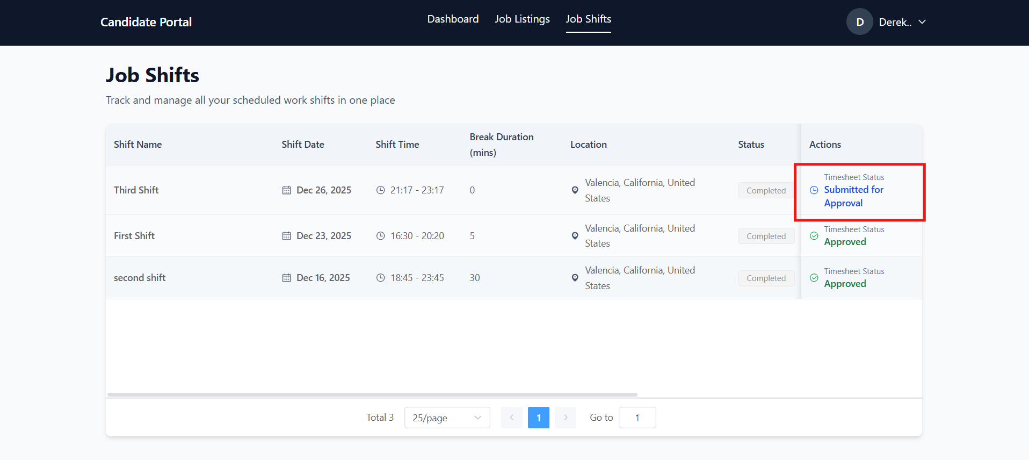Screen dimensions: 1029x460
Task: Click blue clock icon beside Submitted for Approval
Action: 814,190
